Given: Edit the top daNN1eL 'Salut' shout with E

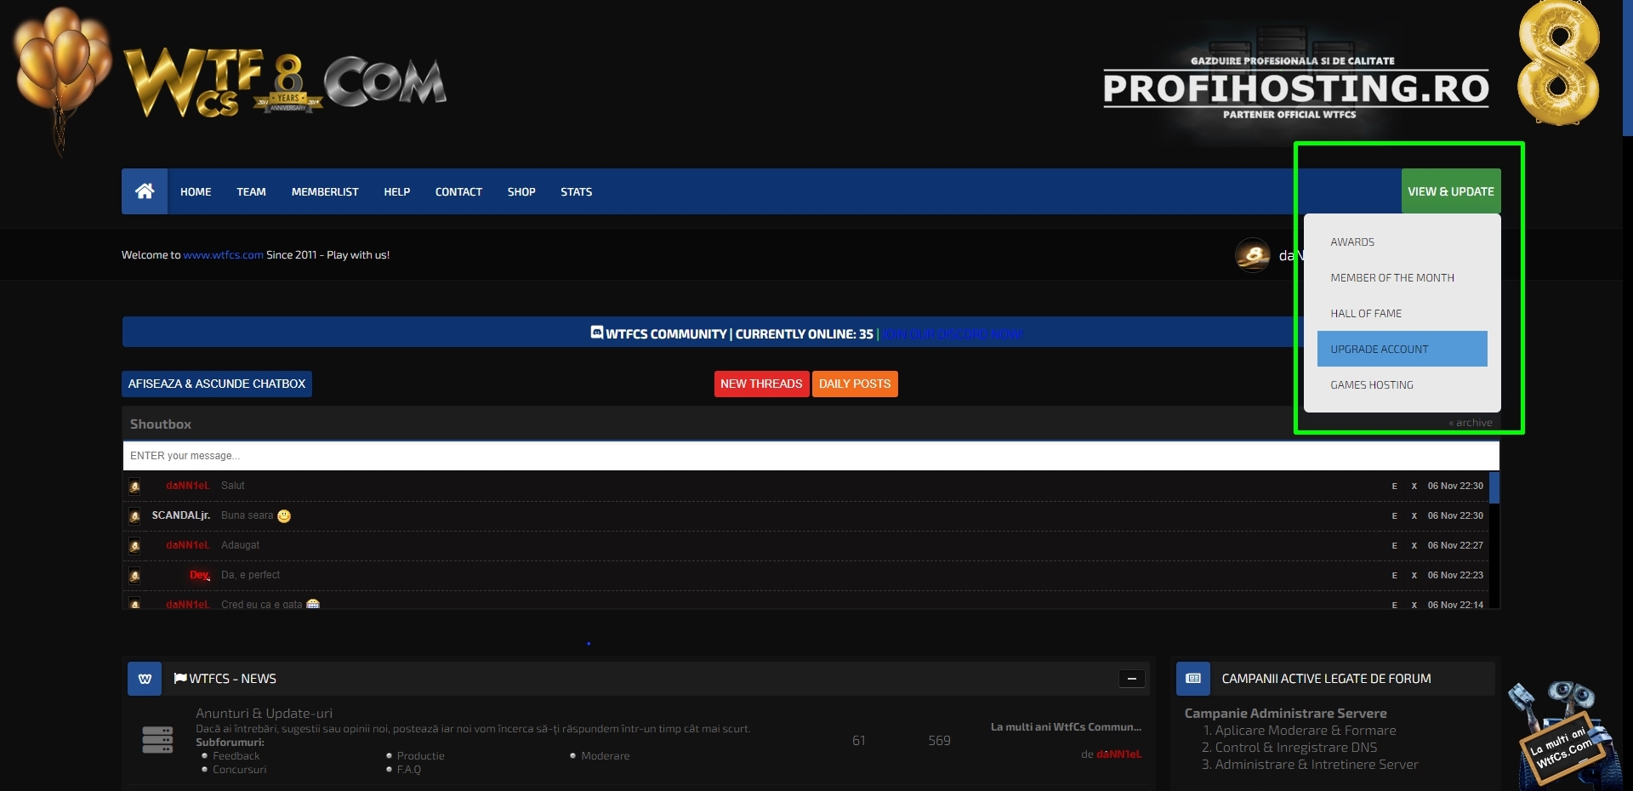Looking at the screenshot, I should (1394, 487).
